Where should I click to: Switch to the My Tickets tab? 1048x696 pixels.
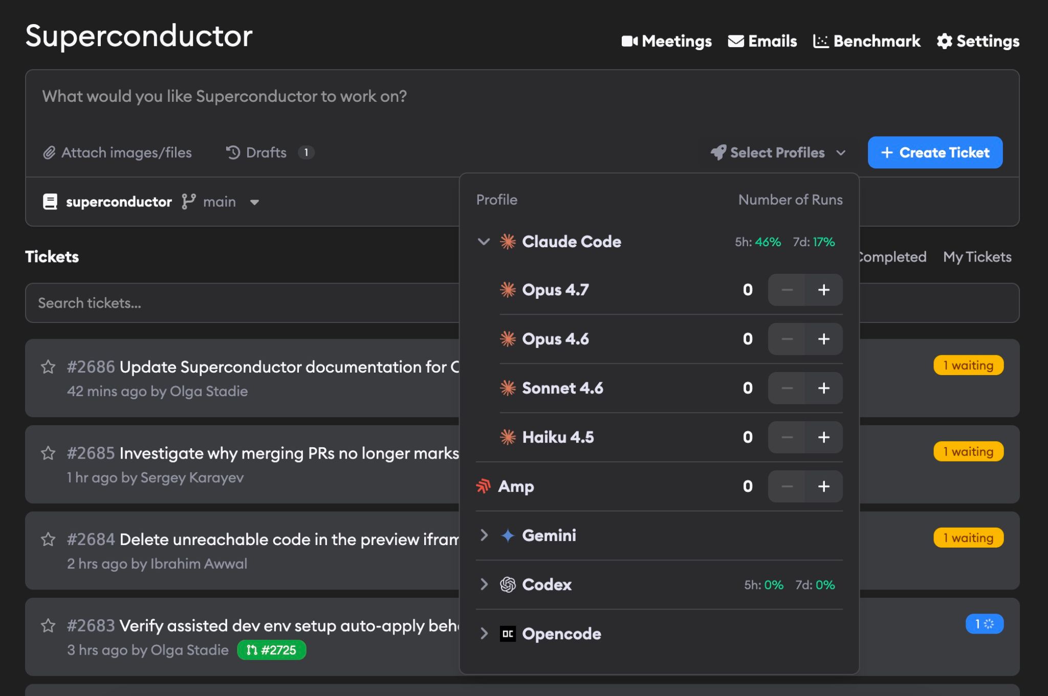coord(977,257)
